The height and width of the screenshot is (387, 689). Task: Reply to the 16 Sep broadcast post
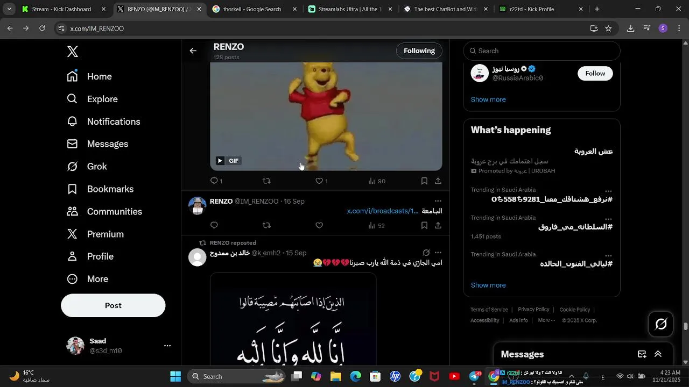(214, 225)
